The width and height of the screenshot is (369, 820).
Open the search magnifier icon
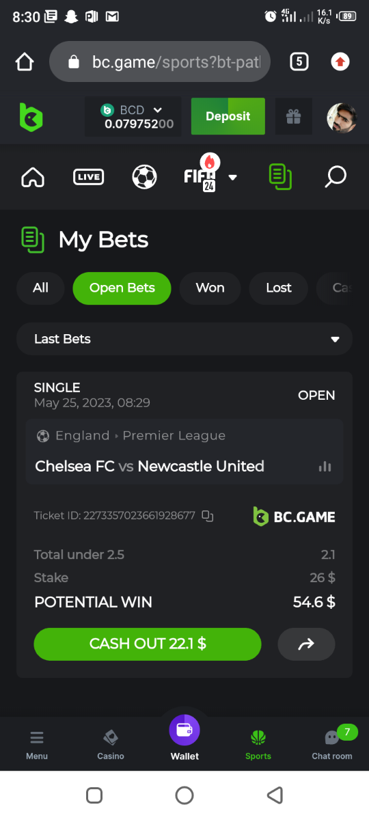335,177
